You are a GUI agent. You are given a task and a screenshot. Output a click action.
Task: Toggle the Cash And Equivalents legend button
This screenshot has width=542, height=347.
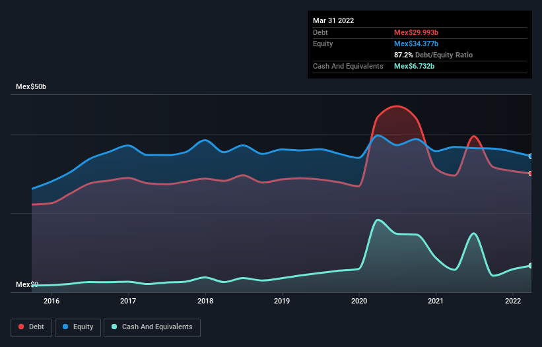[152, 327]
